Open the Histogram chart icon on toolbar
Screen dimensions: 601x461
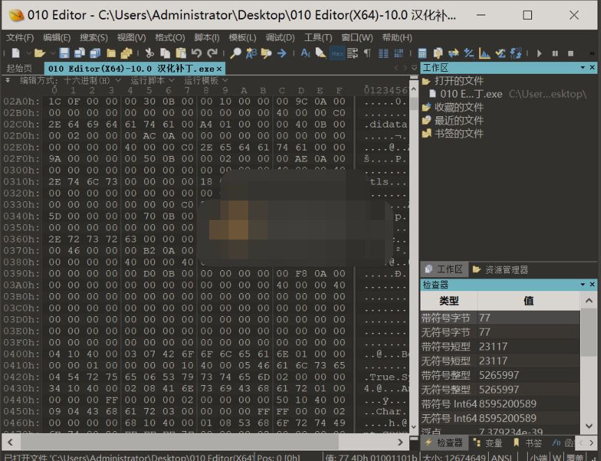(x=484, y=52)
